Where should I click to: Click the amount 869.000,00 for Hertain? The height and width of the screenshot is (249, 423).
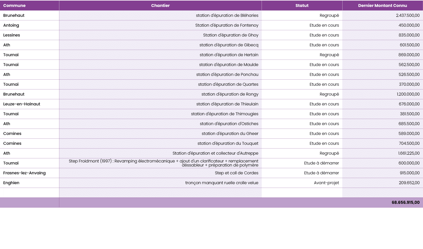(409, 55)
